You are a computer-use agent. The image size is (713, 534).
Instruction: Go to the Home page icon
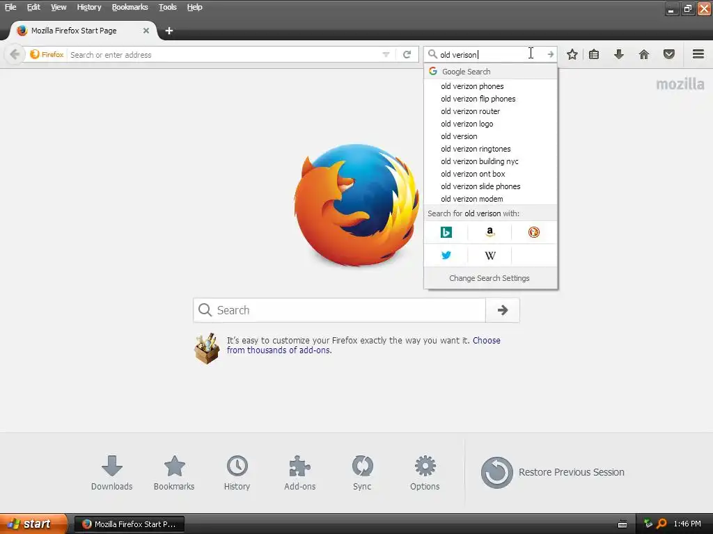click(644, 54)
